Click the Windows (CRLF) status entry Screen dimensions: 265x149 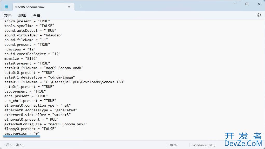pos(204,145)
